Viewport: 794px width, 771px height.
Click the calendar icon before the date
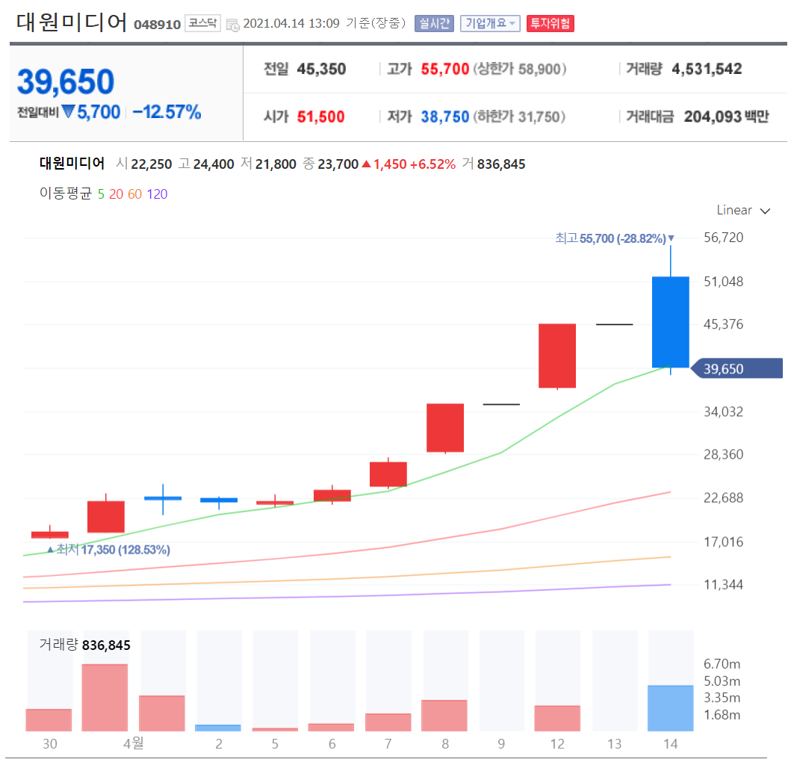(232, 25)
